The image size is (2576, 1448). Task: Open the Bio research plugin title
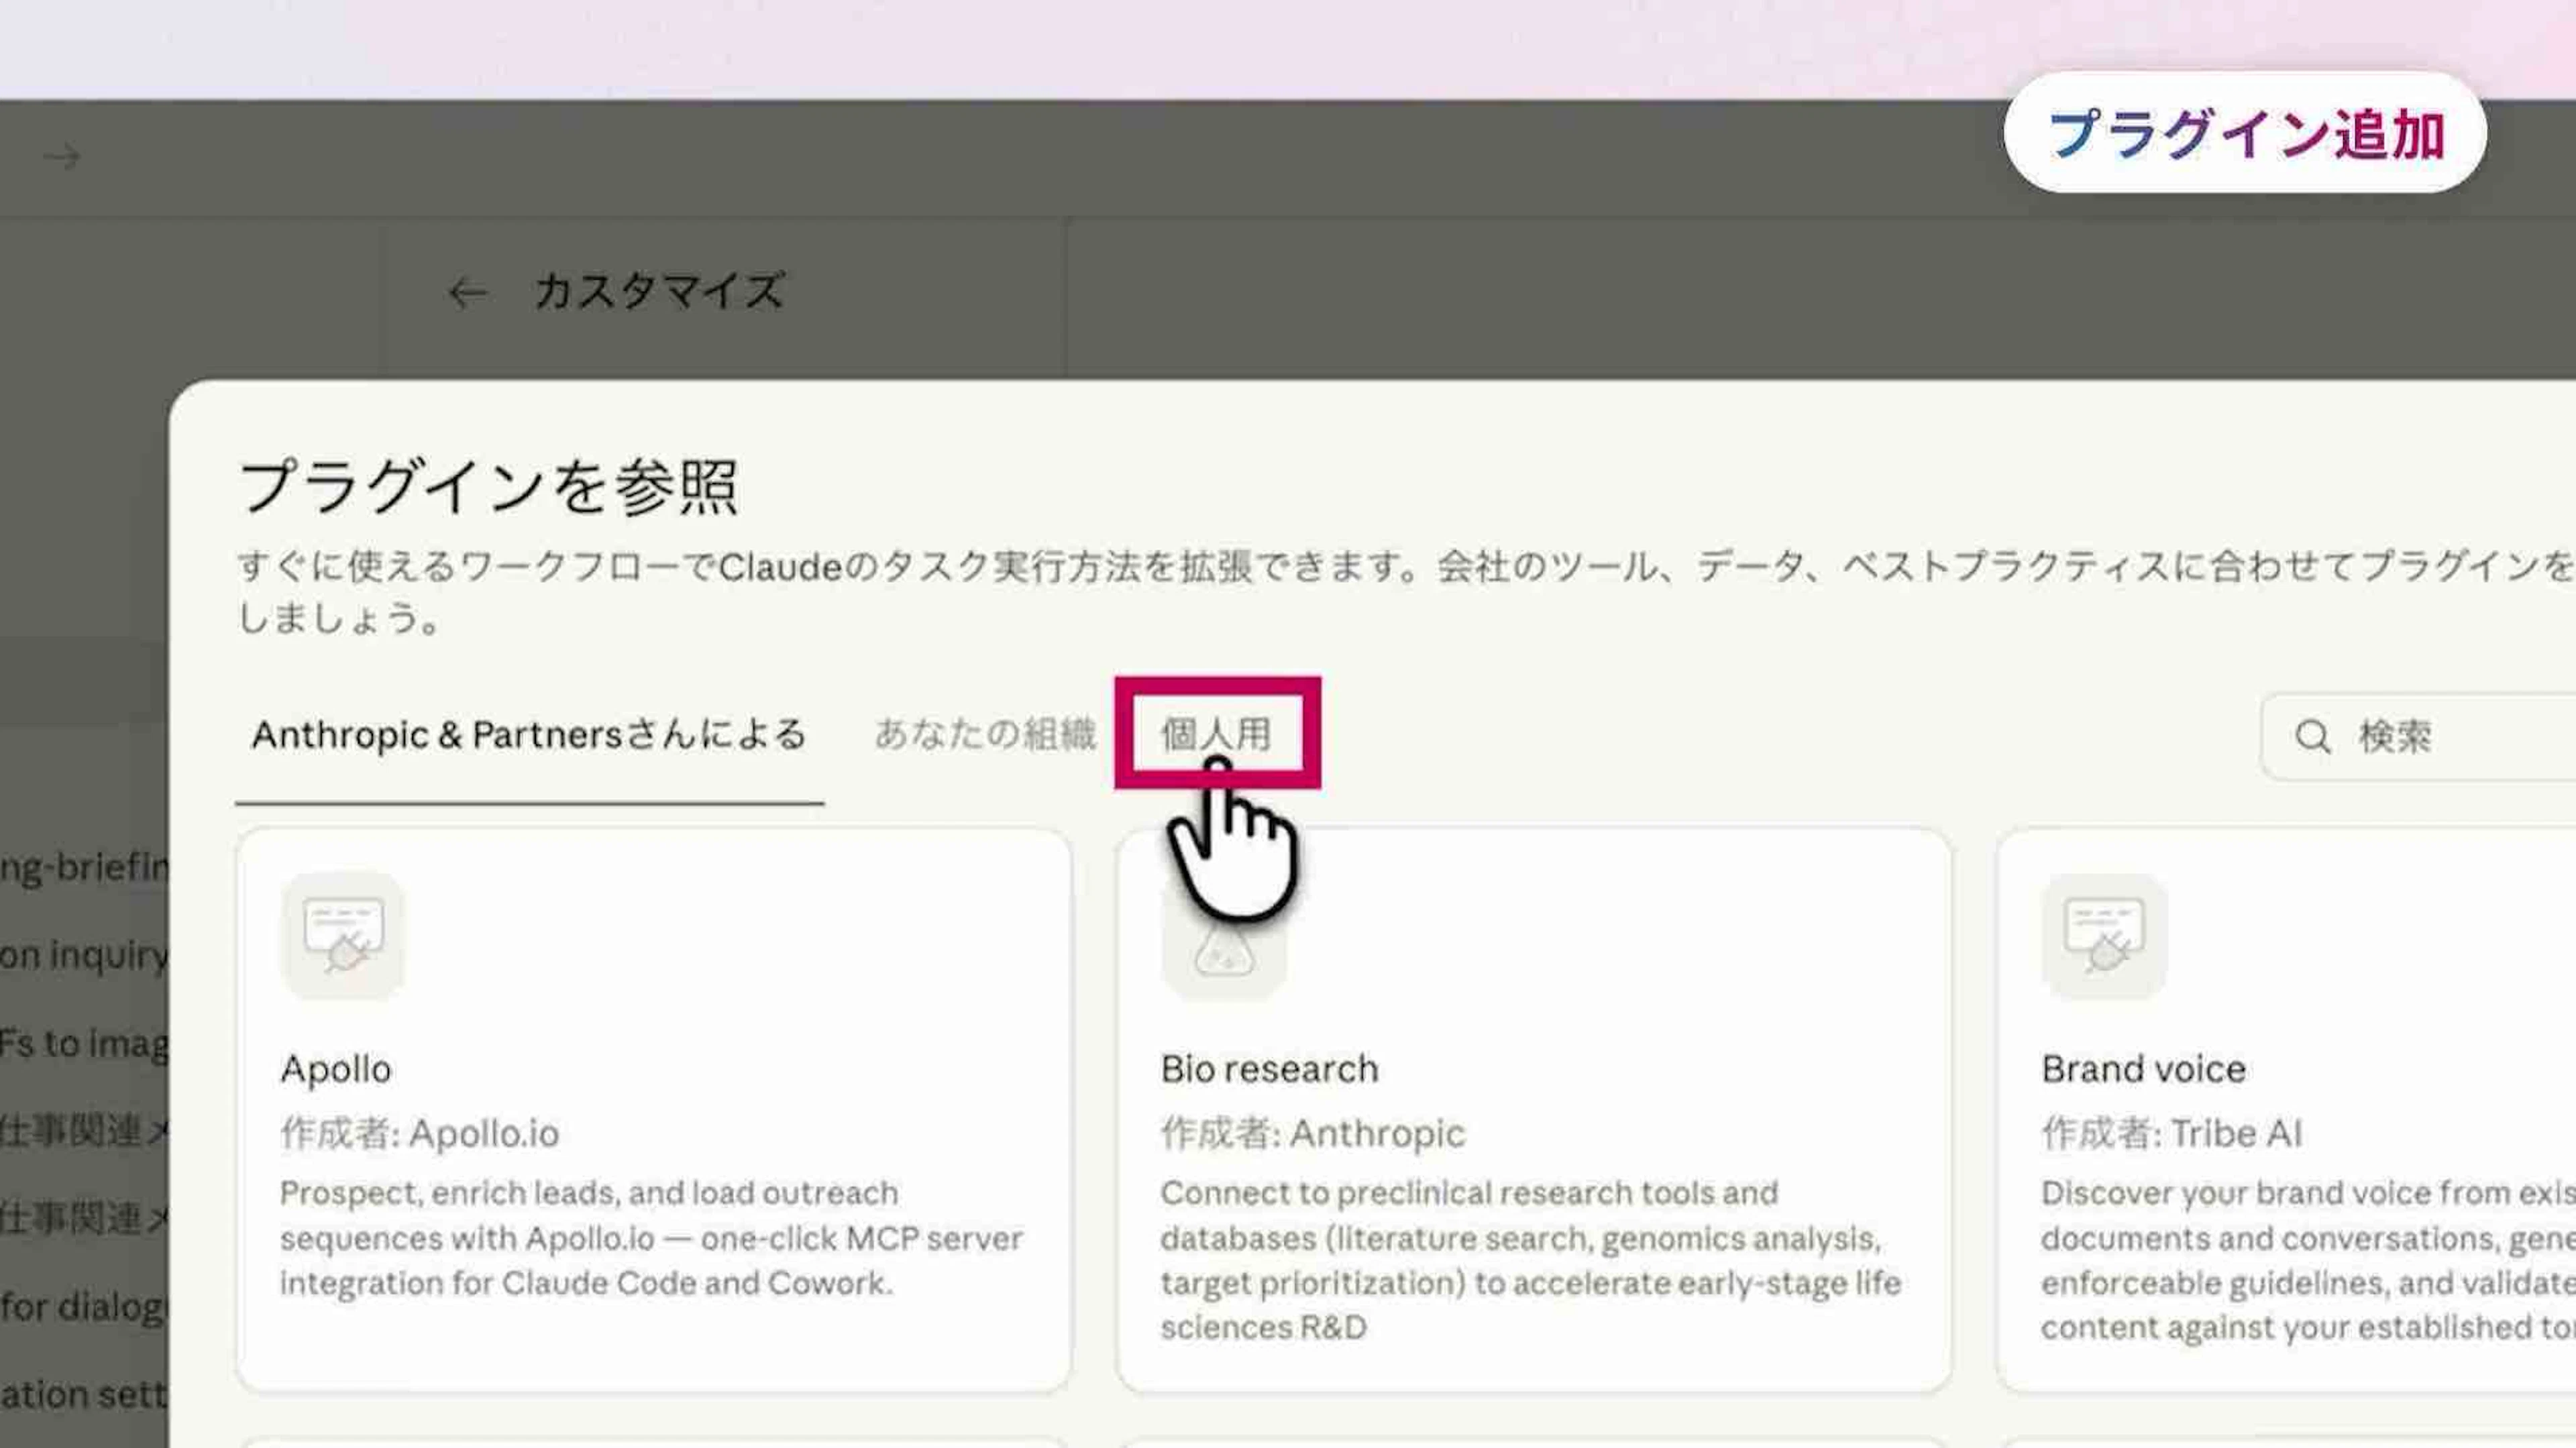1269,1069
